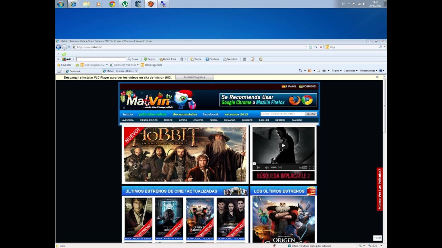Click the read mail envelope icon

coord(318,71)
